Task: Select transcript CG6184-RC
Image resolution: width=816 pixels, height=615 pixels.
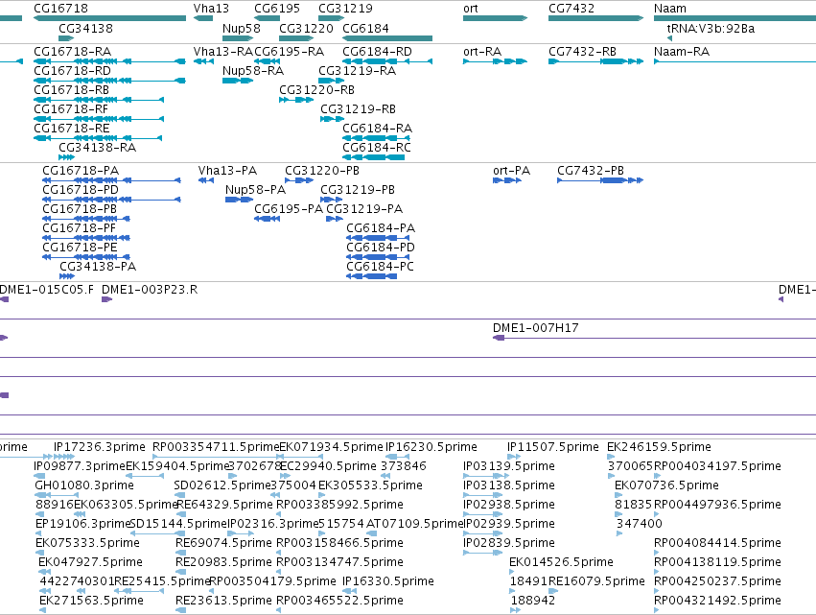Action: [377, 148]
